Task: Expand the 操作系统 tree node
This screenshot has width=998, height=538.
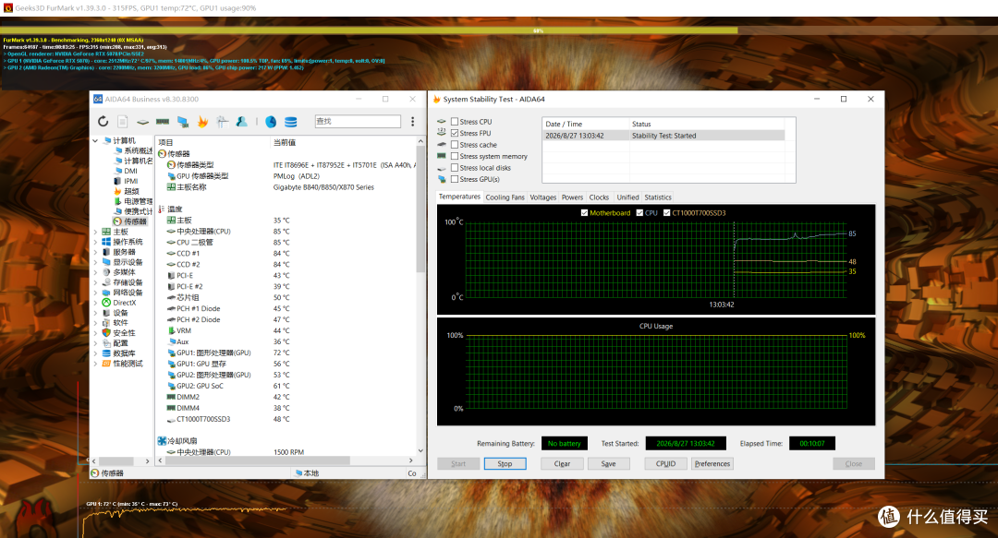Action: pyautogui.click(x=95, y=242)
